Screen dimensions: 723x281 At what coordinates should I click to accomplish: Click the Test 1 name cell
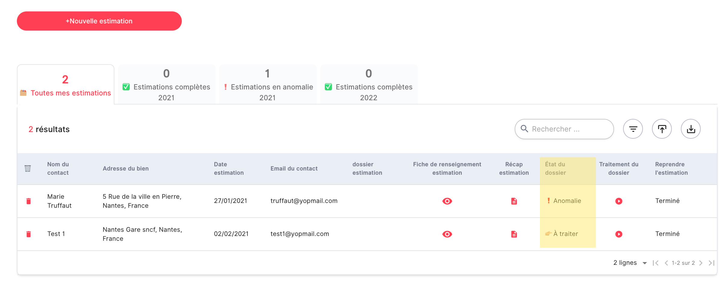pyautogui.click(x=56, y=234)
